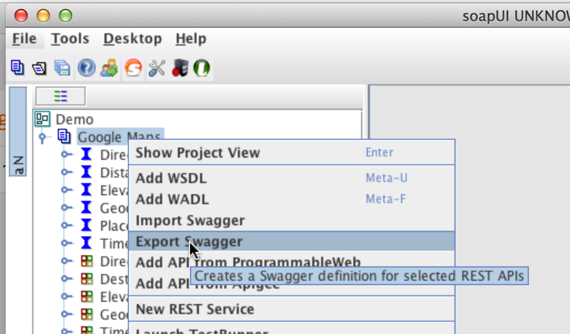The image size is (570, 334).
Task: Expand the Dest node with grid icon
Action: (x=66, y=279)
